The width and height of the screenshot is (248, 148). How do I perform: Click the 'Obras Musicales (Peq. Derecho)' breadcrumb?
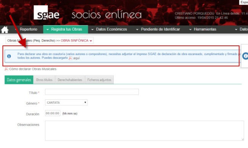[31, 41]
